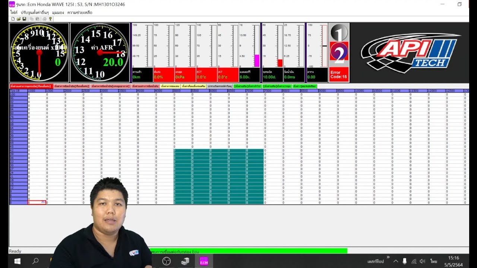Open the ไฟล์ menu

(14, 12)
